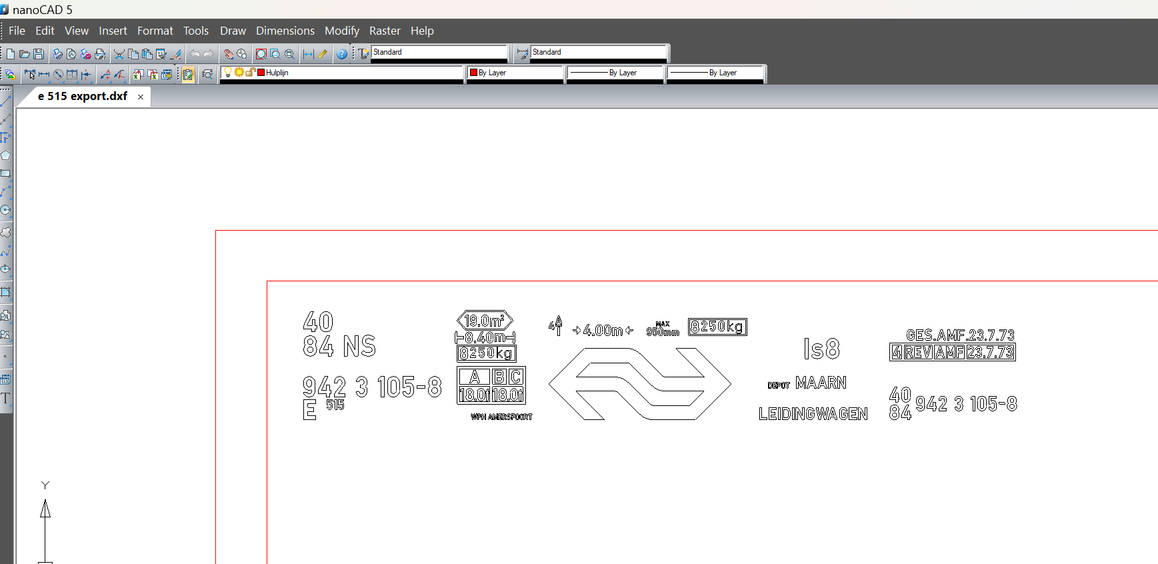Select the Table tool in left toolbar

[x=5, y=379]
